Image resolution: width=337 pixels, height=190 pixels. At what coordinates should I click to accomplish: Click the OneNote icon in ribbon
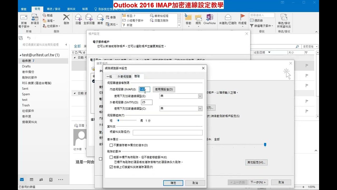(210, 17)
